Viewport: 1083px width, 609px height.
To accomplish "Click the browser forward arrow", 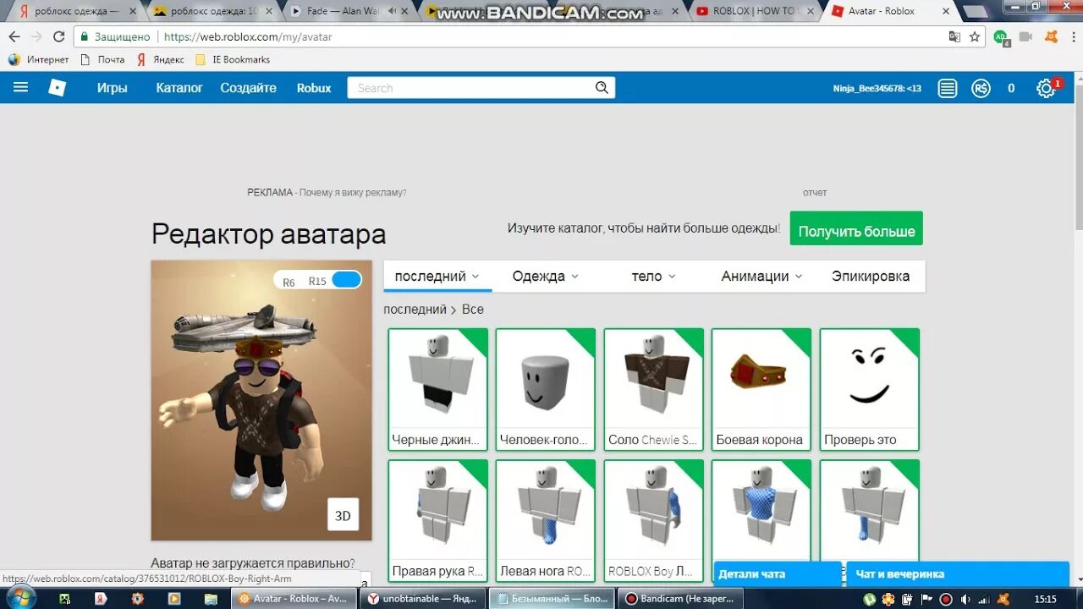I will (36, 36).
